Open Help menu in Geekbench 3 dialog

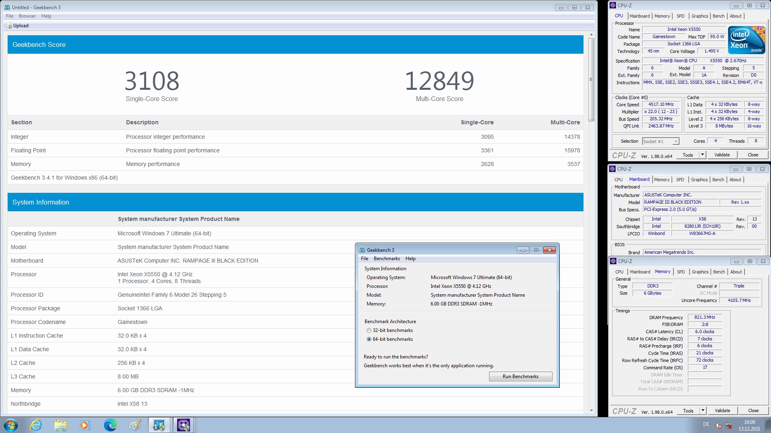click(x=410, y=259)
